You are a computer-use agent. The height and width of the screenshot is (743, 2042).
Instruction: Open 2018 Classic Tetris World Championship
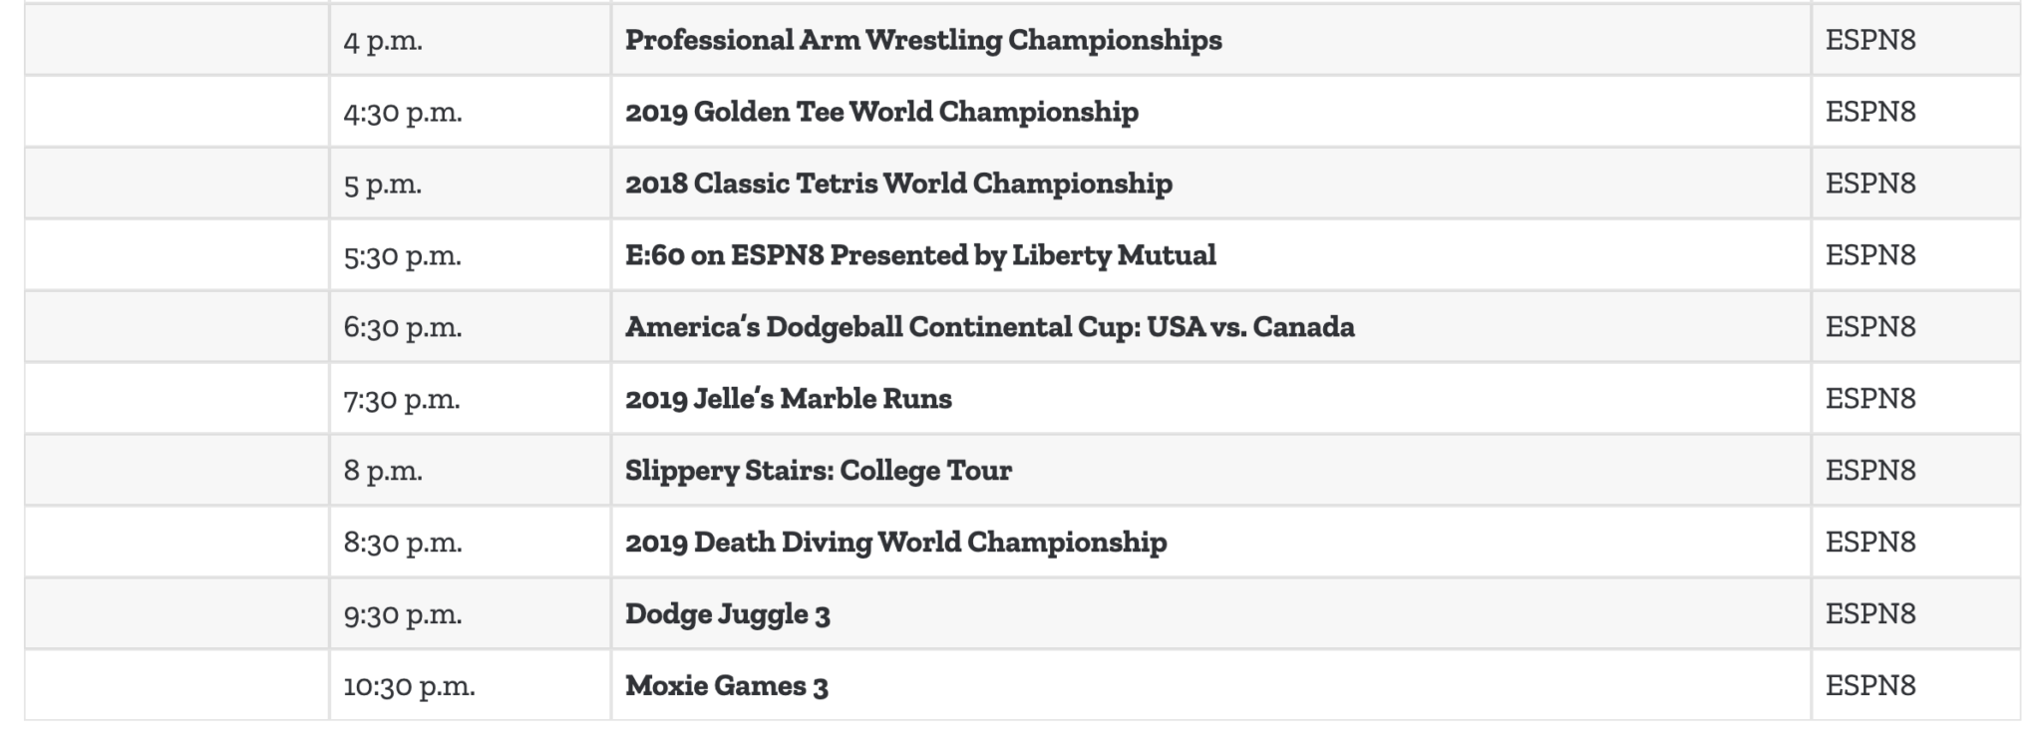tap(898, 184)
